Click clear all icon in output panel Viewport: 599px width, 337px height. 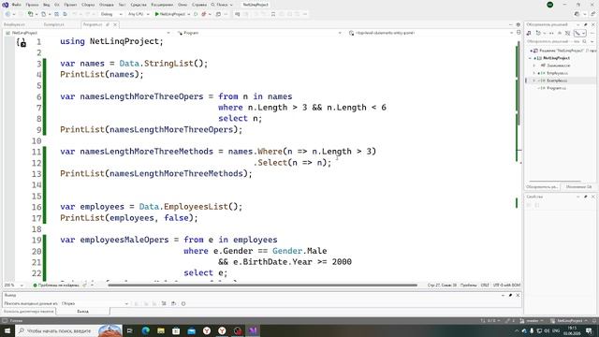(164, 303)
